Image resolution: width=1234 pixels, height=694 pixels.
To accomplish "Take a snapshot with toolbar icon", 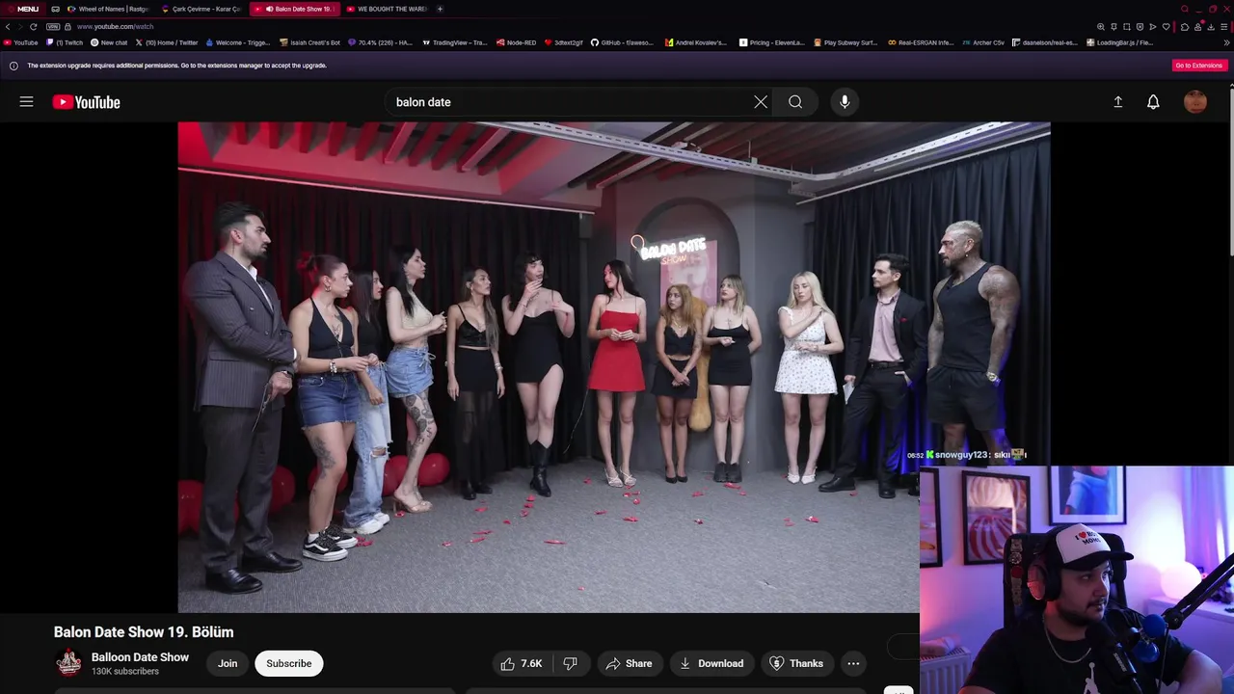I will pos(1127,26).
